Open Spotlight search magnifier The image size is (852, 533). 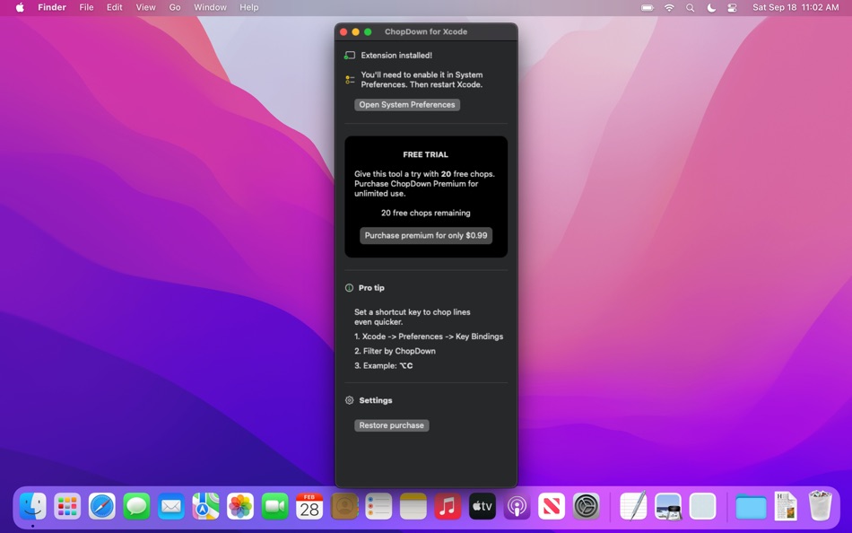tap(690, 7)
